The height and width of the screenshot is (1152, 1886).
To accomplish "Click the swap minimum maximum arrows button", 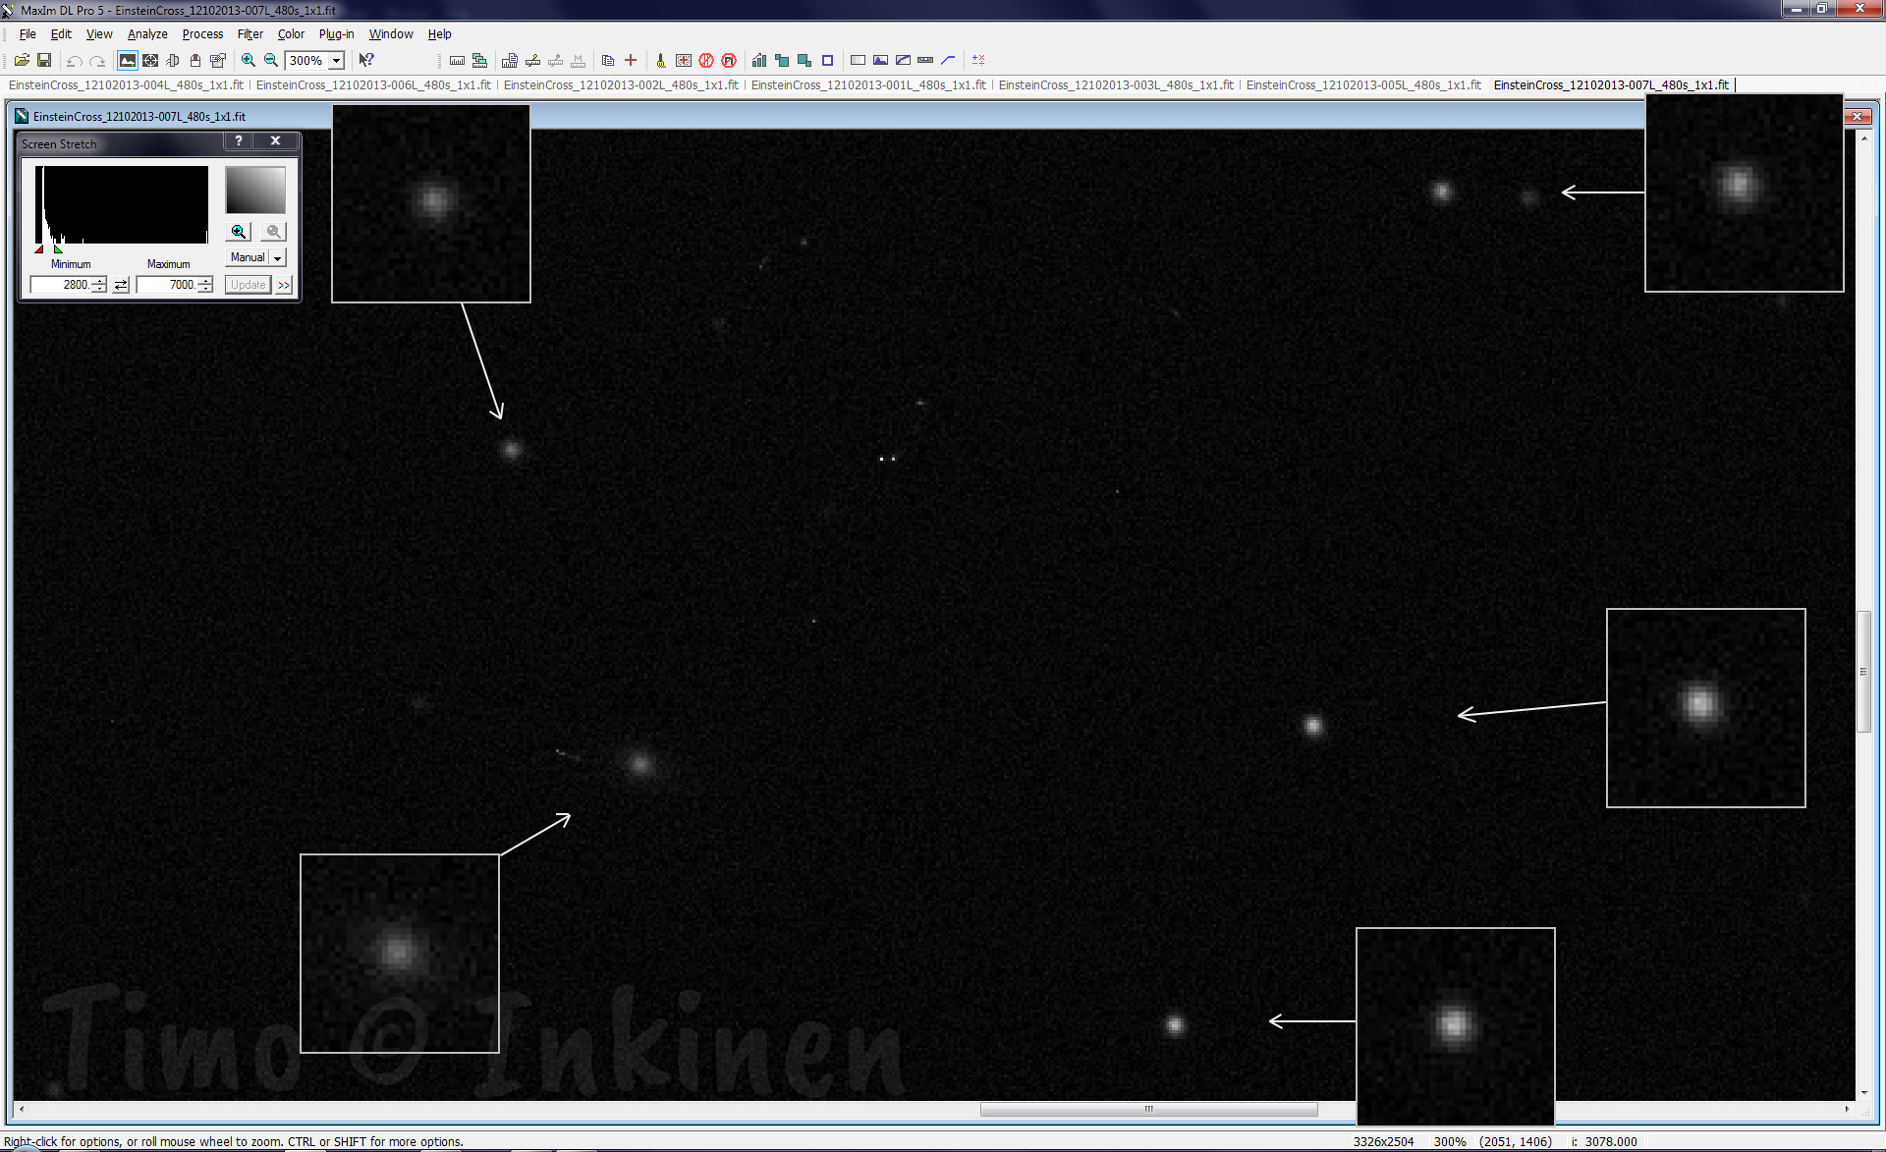I will pos(121,285).
